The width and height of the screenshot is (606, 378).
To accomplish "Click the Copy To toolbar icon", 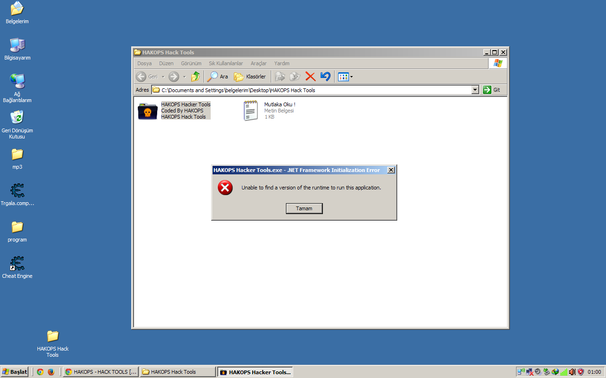I will pos(295,77).
